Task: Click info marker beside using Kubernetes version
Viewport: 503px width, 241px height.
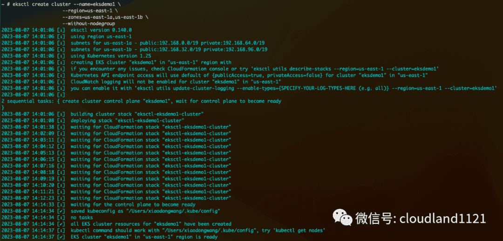Action: click(61, 56)
